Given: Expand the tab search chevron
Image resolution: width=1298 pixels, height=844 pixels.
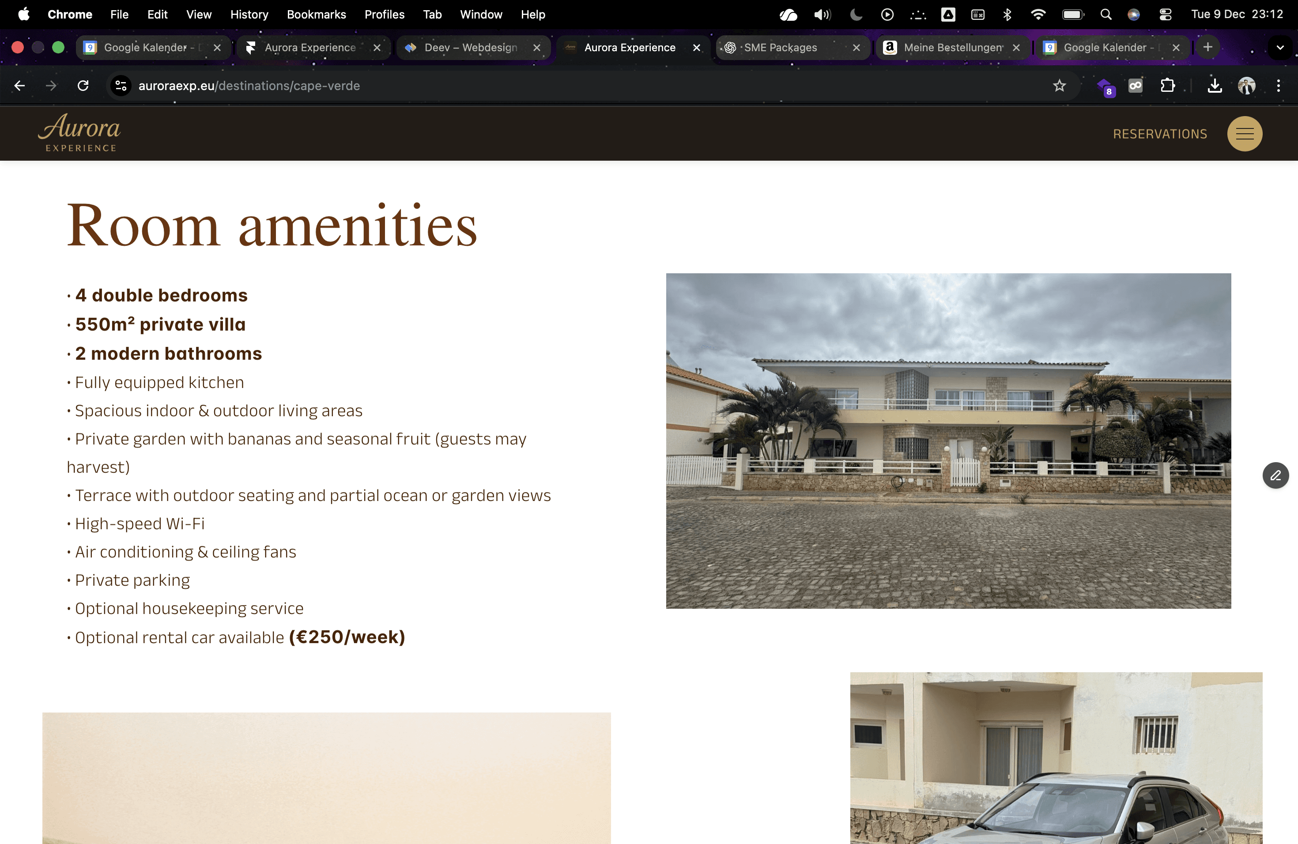Looking at the screenshot, I should point(1279,47).
